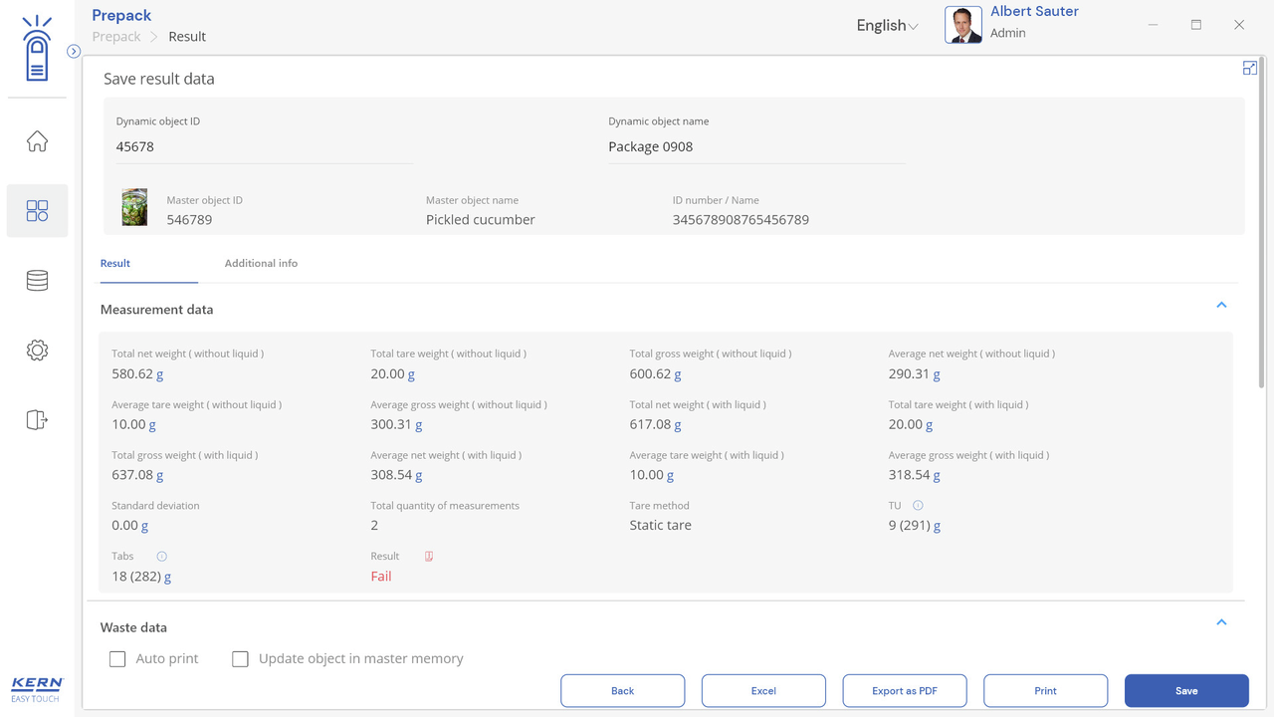Click the Save button
The image size is (1274, 717).
[x=1185, y=691]
